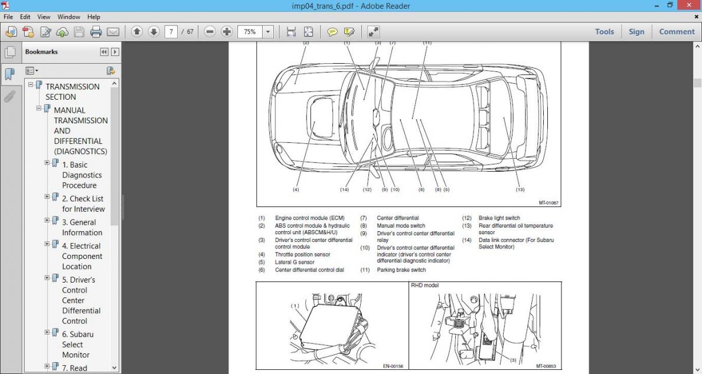Screen dimensions: 702x374
Task: Click the page number input field
Action: point(171,31)
